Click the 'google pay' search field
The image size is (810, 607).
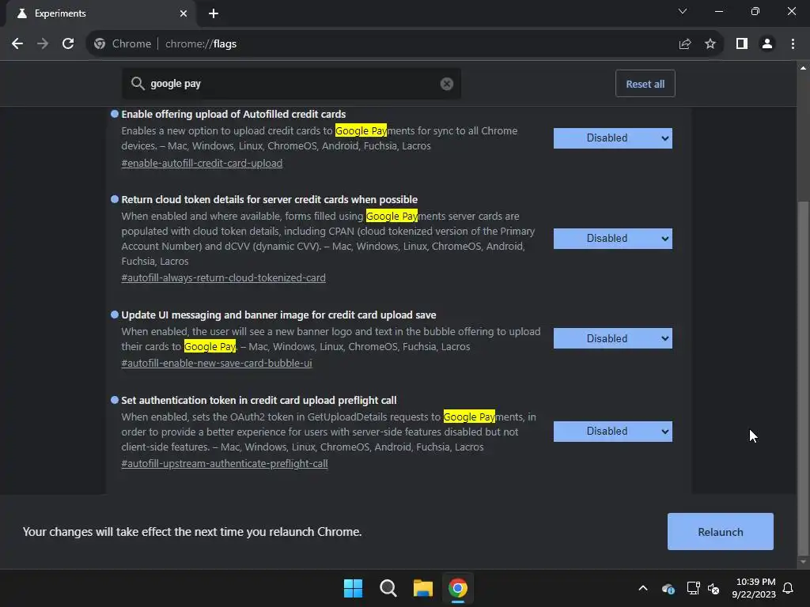tap(291, 84)
